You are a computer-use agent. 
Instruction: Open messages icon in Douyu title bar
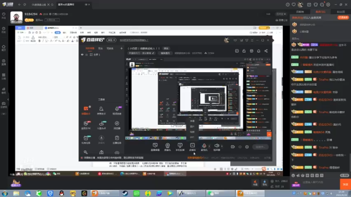pyautogui.click(x=322, y=4)
